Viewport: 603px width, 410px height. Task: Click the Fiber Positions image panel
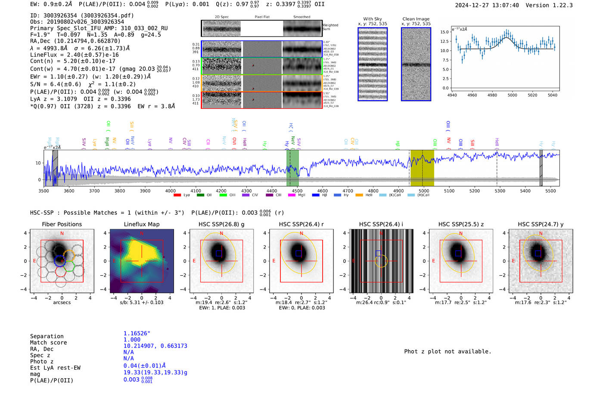coord(62,261)
